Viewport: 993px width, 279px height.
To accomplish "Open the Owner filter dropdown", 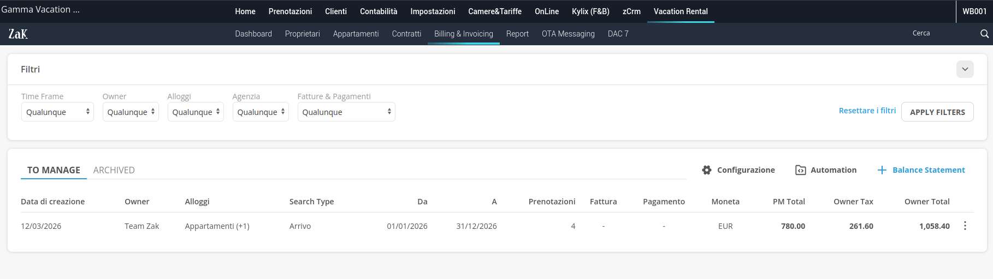I will point(131,112).
